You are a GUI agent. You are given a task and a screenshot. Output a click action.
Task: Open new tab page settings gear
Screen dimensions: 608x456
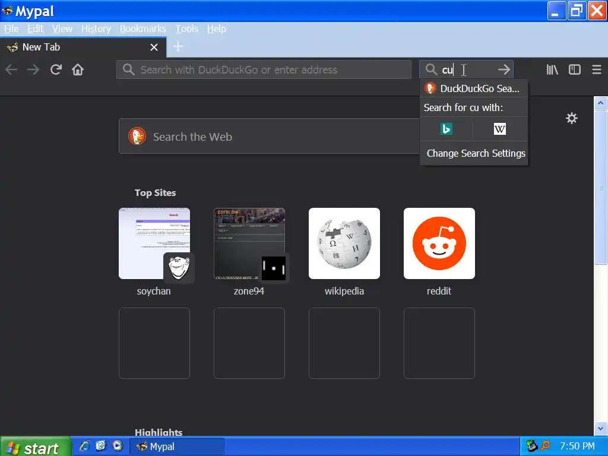[x=572, y=118]
